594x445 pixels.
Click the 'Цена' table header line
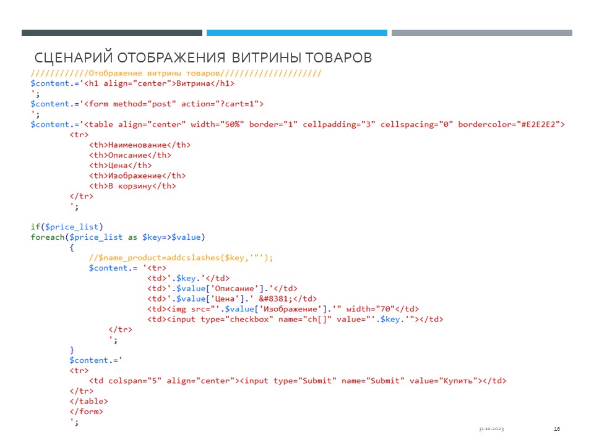coord(120,165)
